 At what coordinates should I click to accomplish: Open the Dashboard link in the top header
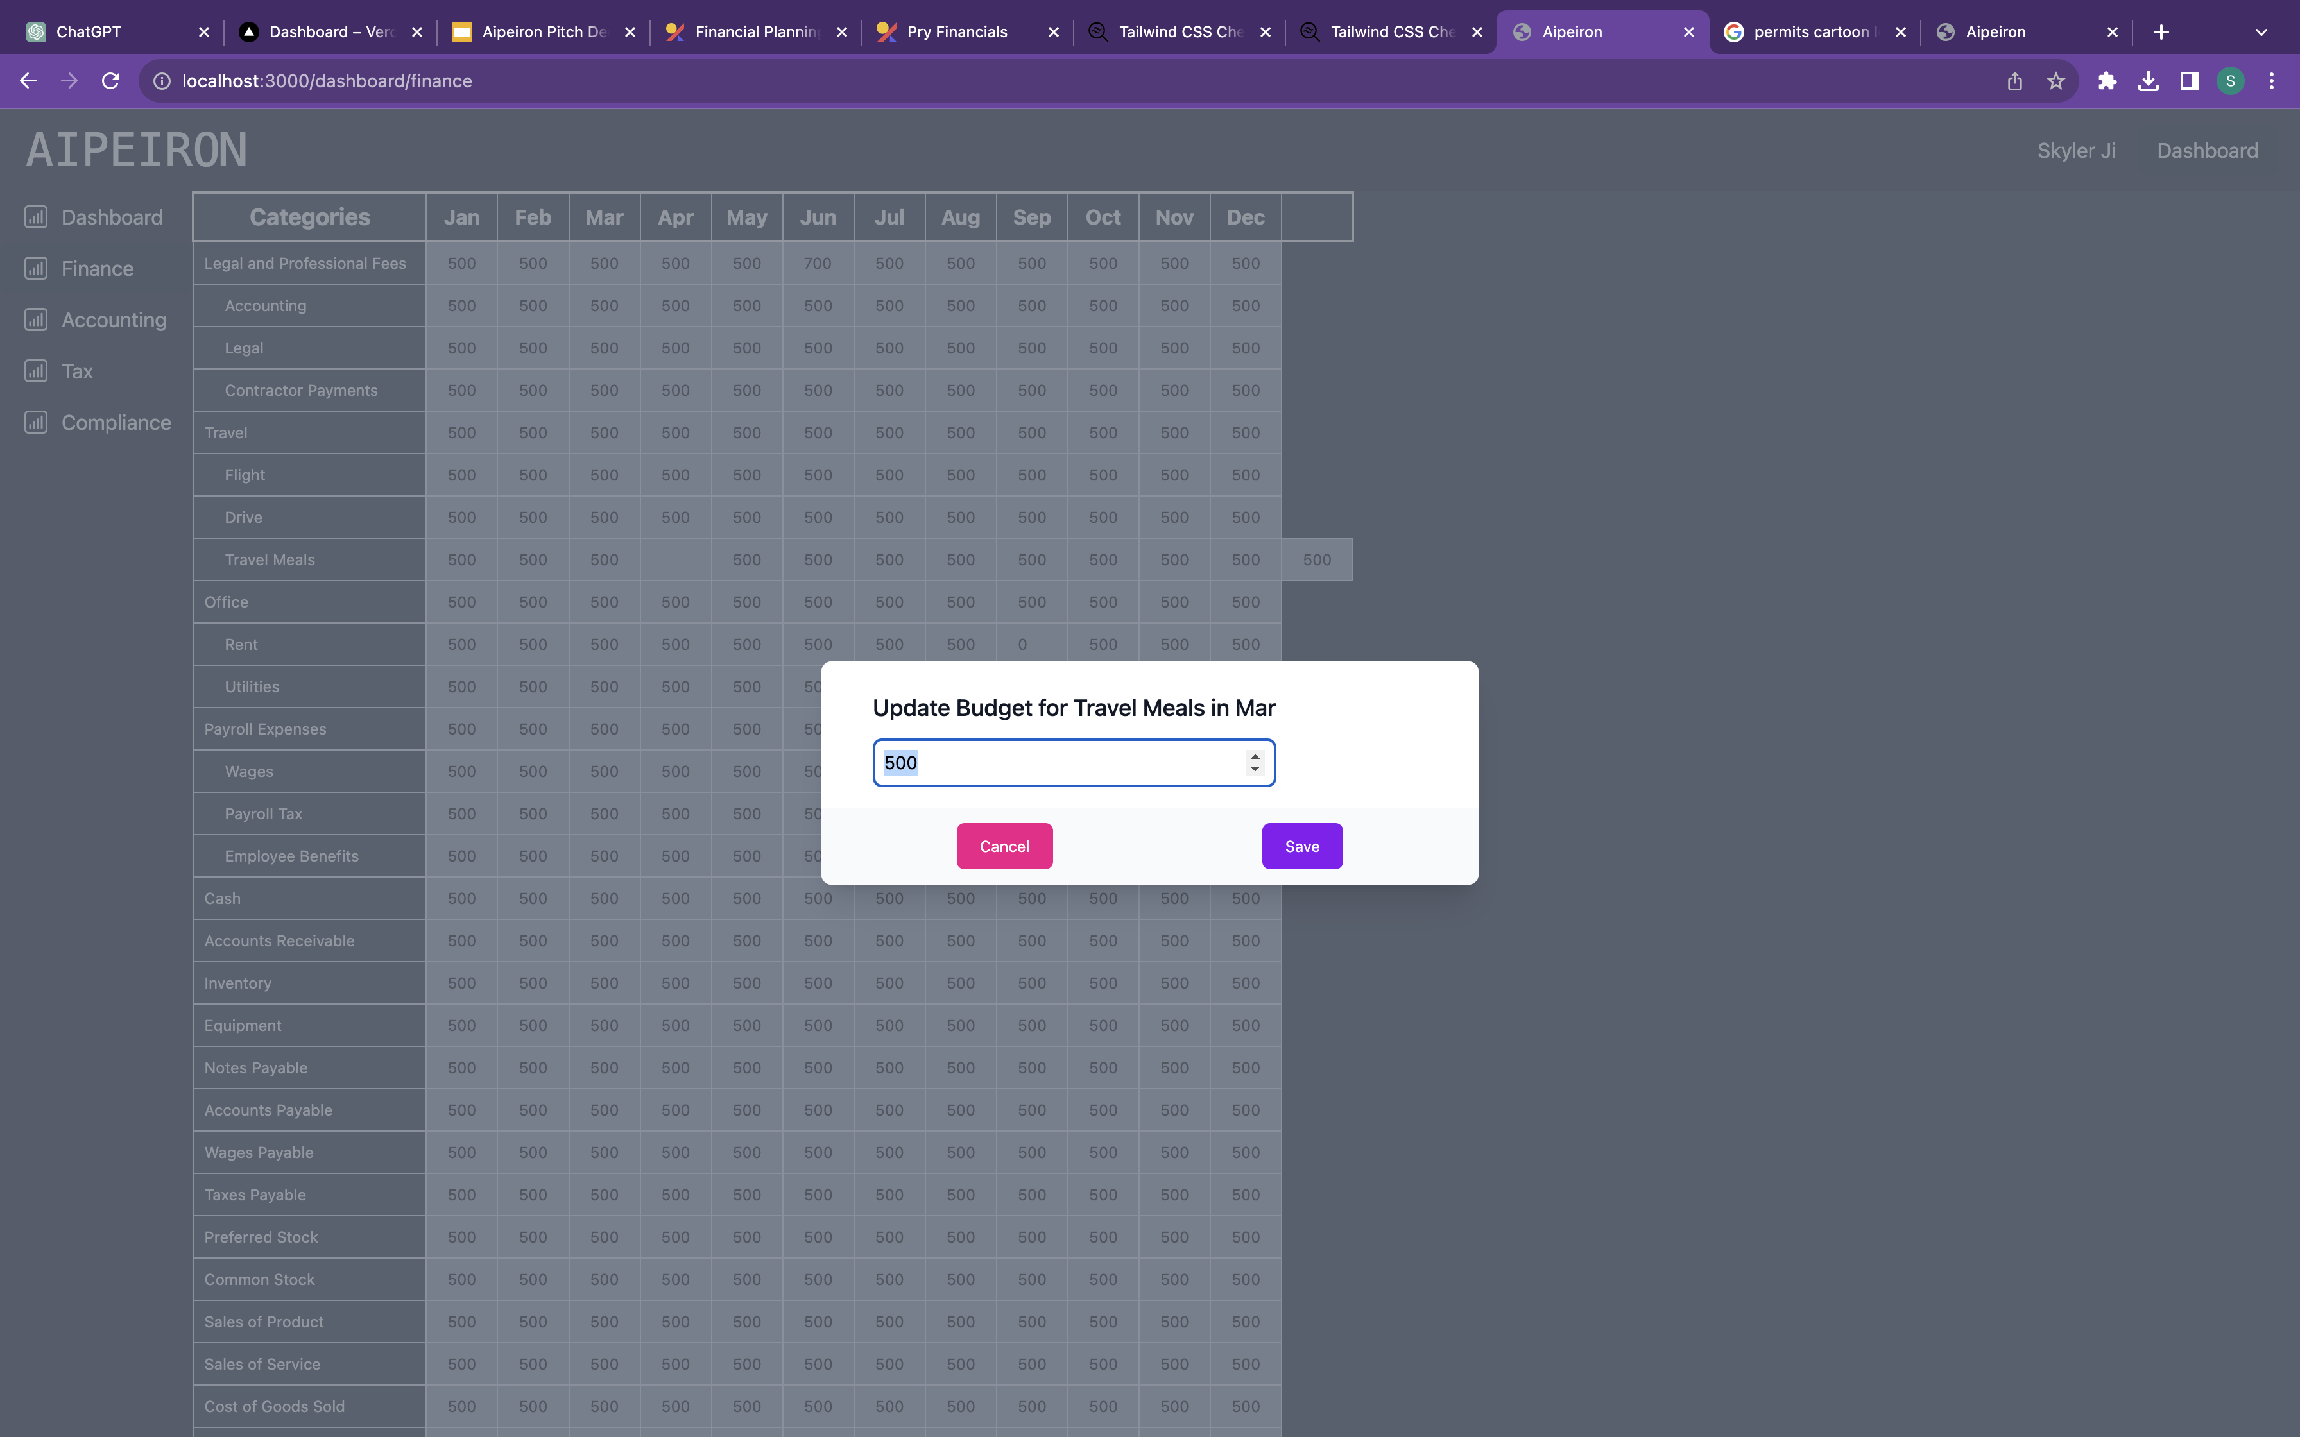[2207, 150]
